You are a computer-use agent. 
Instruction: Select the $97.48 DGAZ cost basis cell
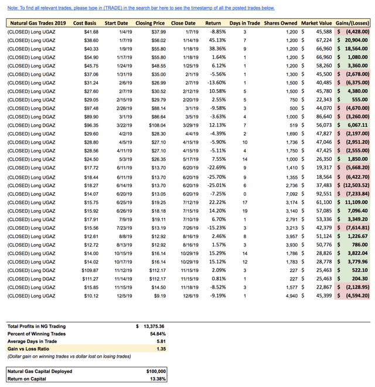(91, 108)
